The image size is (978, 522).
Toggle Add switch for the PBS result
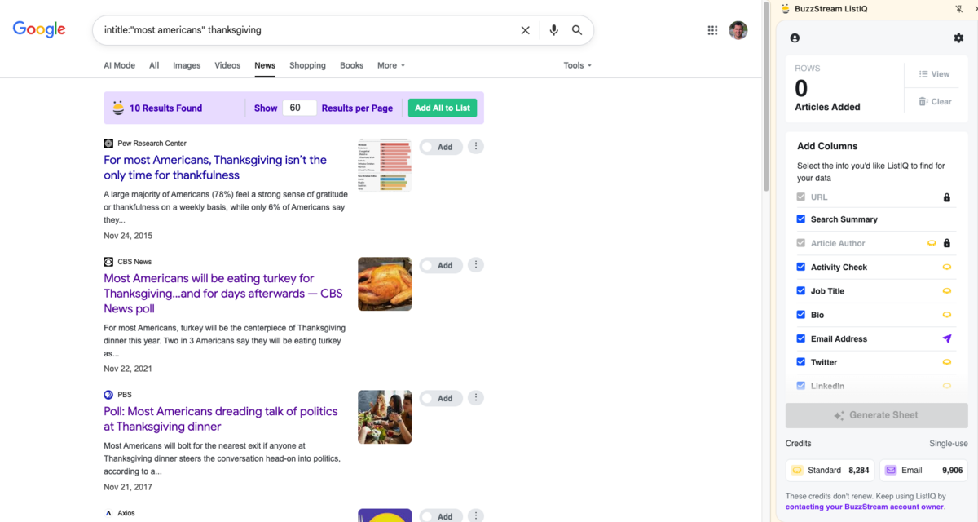(440, 398)
